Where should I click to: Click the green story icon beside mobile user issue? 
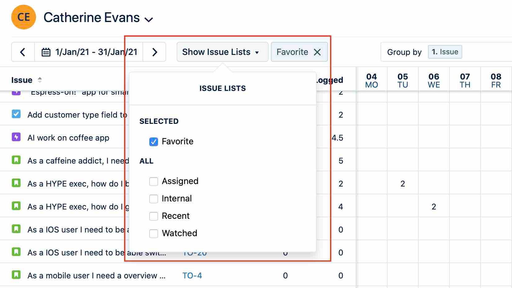16,275
